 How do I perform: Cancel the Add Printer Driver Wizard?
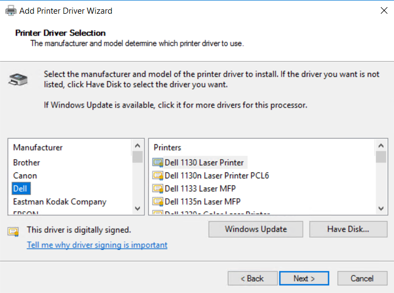[x=362, y=279]
